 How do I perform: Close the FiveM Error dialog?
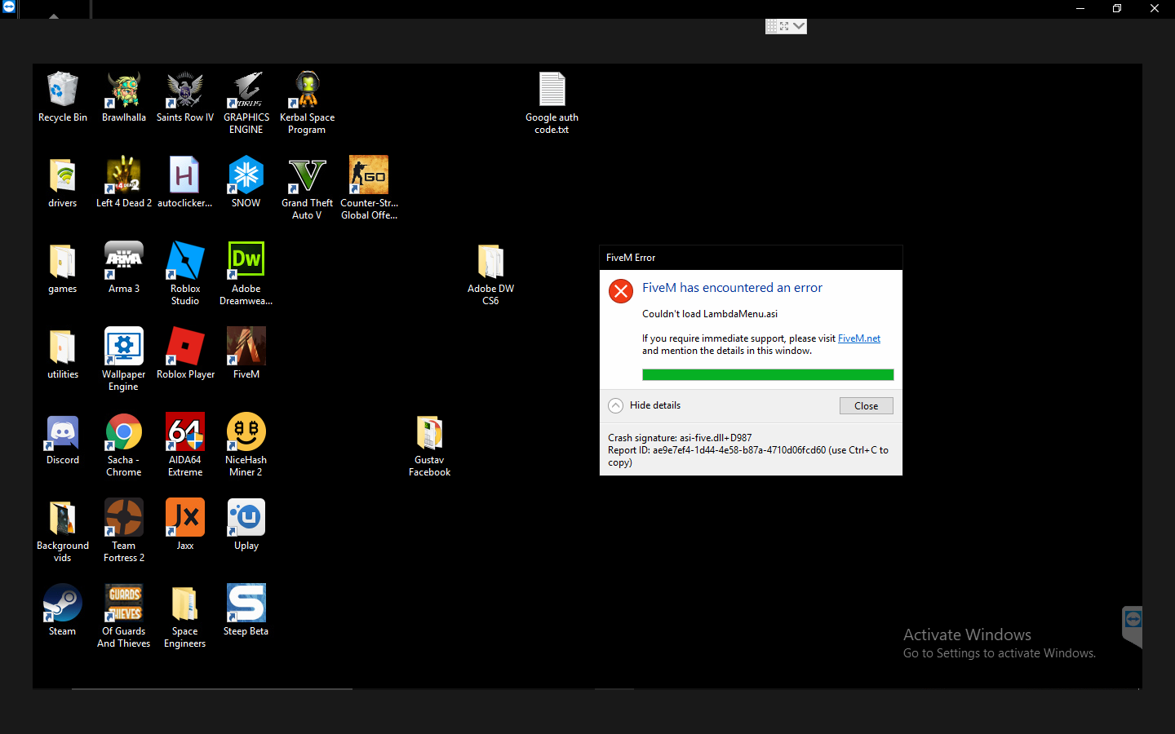(866, 405)
